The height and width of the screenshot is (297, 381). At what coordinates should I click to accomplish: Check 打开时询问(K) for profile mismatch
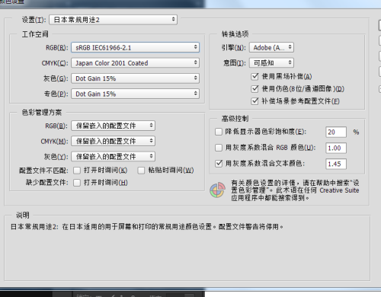[77, 171]
